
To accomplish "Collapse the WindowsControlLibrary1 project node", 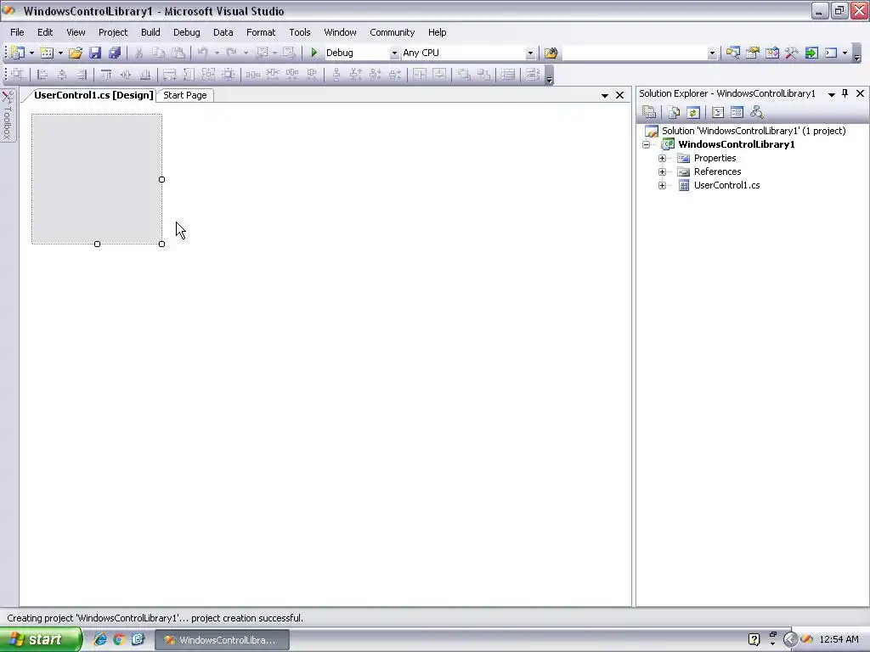I will 646,144.
